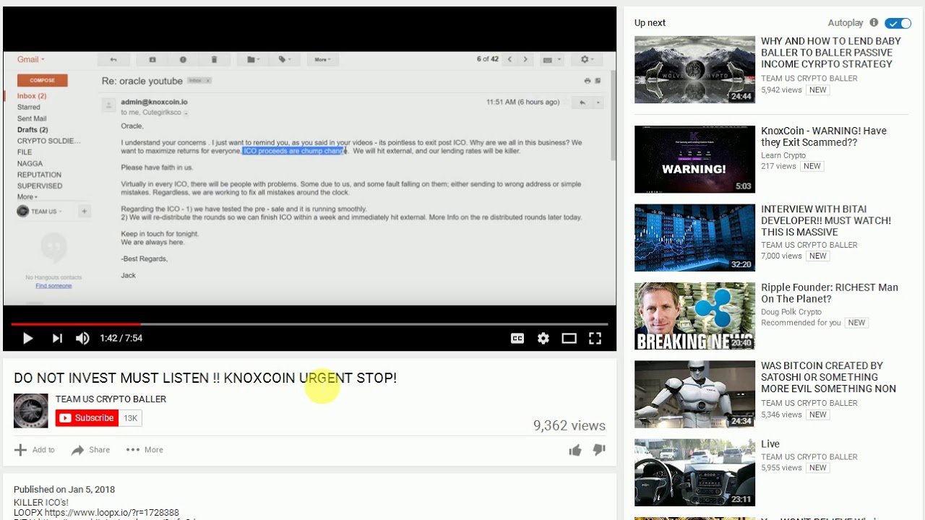
Task: Open Gmail settings gear dropdown
Action: coord(586,59)
